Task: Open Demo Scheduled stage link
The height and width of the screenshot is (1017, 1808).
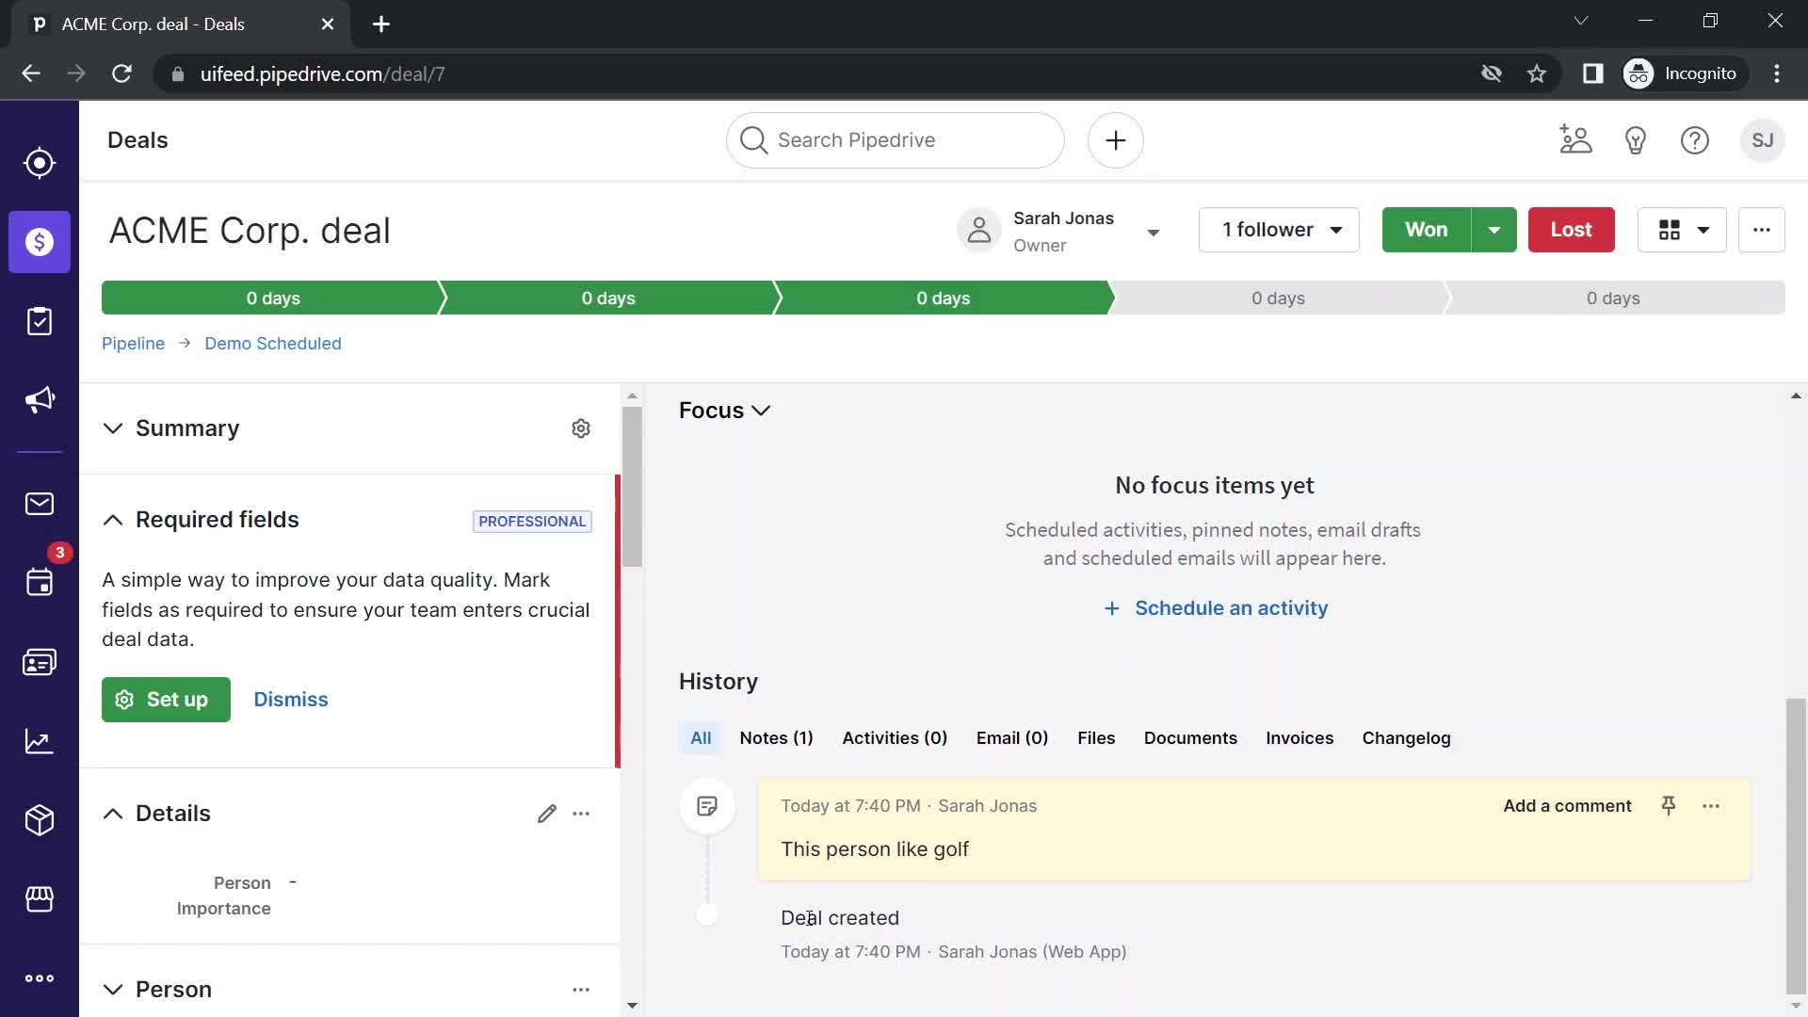Action: tap(273, 344)
